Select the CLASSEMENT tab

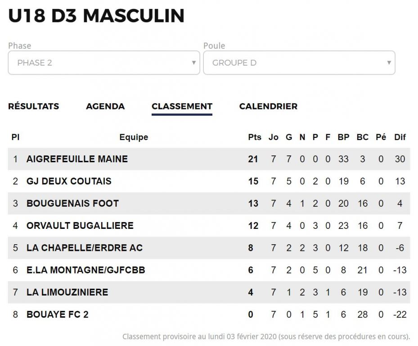[182, 106]
